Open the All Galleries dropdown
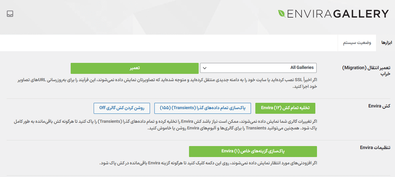This screenshot has height=177, width=395. click(258, 68)
